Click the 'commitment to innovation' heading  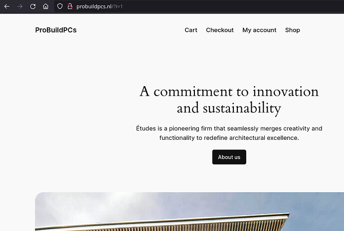click(x=229, y=92)
